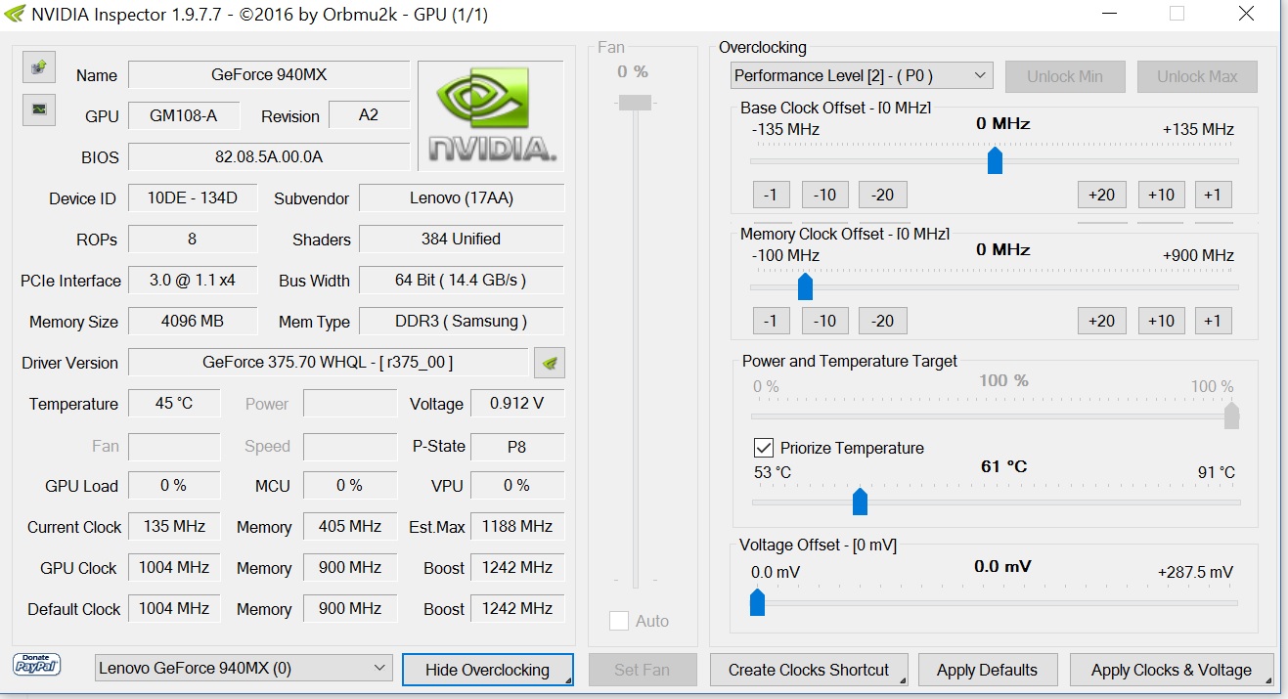1288x699 pixels.
Task: Click the Subvendor field showing Lenovo
Action: 462,197
